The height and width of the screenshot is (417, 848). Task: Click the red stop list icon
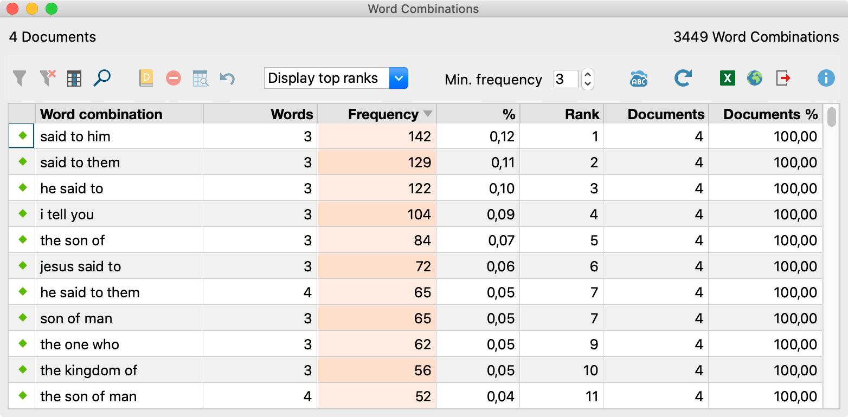click(x=174, y=79)
